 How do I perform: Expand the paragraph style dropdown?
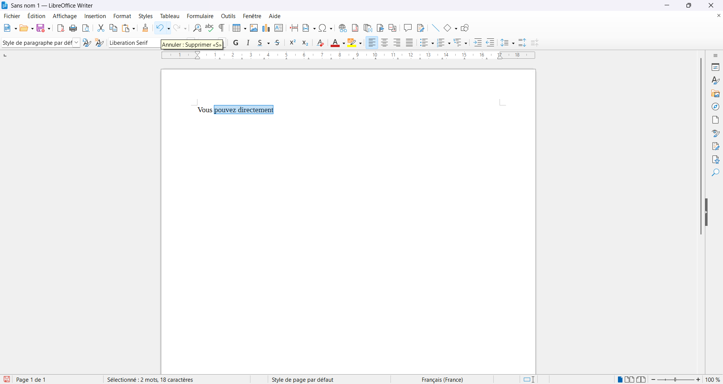[76, 43]
